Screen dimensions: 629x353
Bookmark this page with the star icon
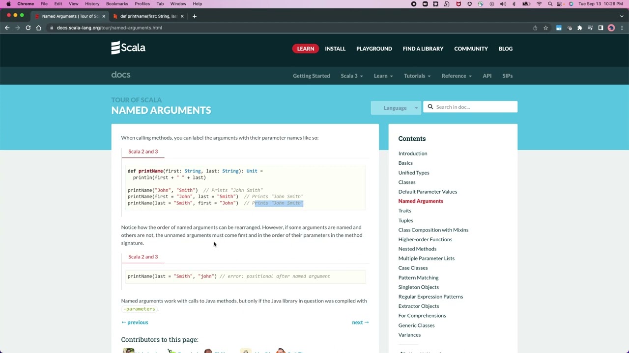545,28
